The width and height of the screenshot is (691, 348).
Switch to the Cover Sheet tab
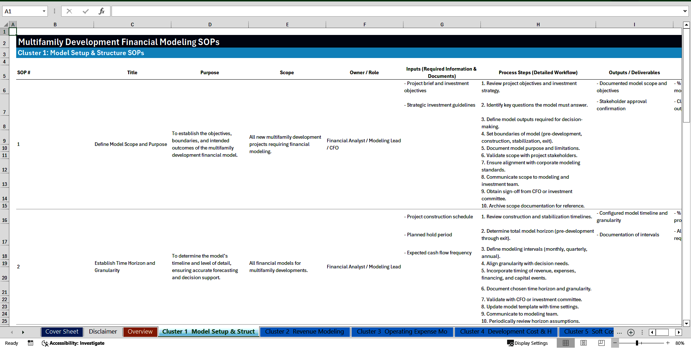point(62,332)
